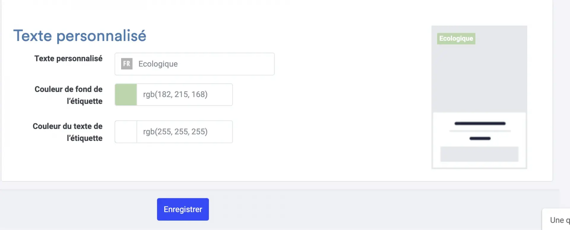
Task: Click the rgb(255, 255, 255) color field
Action: 185,132
